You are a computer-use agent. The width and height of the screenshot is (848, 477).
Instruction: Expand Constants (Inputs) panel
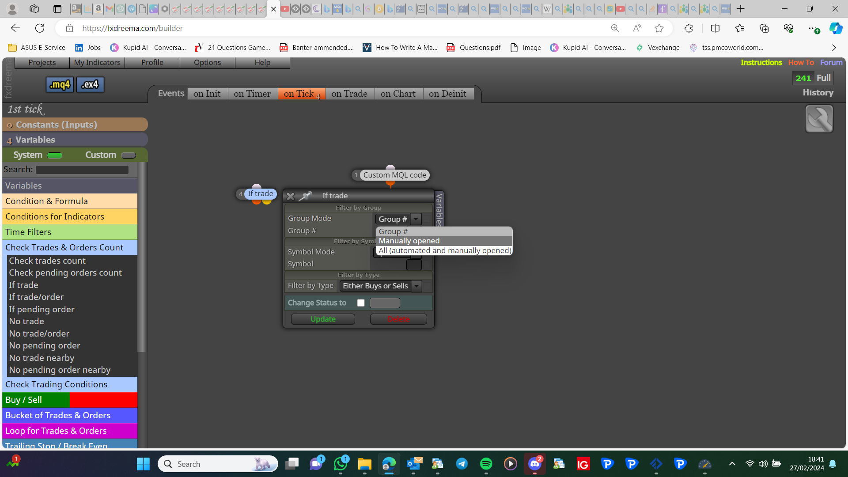click(x=75, y=125)
